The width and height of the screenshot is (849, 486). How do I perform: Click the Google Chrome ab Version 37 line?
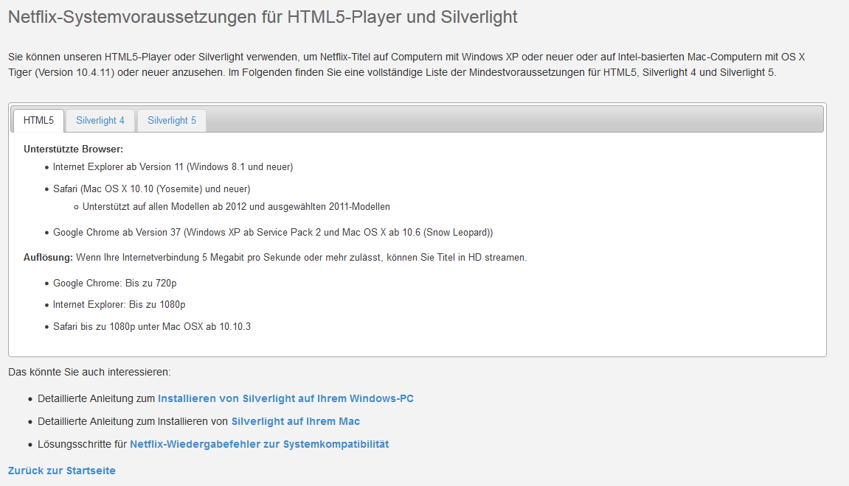(x=273, y=233)
